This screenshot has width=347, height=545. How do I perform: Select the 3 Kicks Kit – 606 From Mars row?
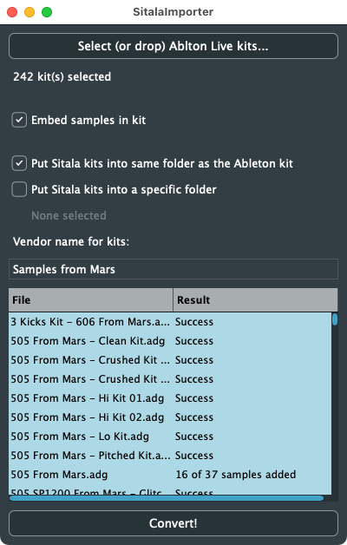170,322
